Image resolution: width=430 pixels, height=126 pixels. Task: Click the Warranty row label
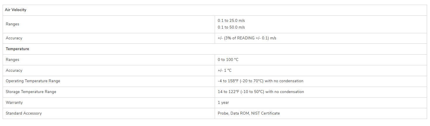click(14, 103)
